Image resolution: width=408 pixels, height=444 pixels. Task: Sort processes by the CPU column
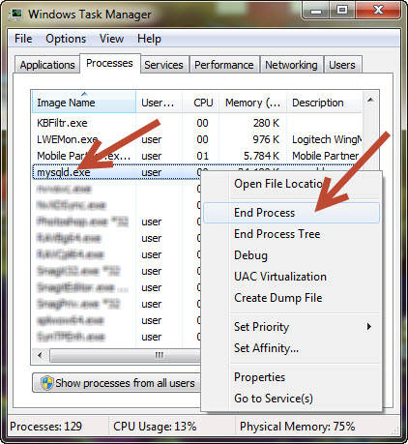click(x=201, y=103)
